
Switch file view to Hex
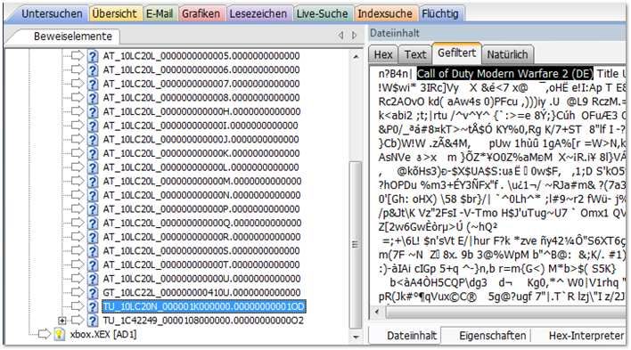point(383,54)
